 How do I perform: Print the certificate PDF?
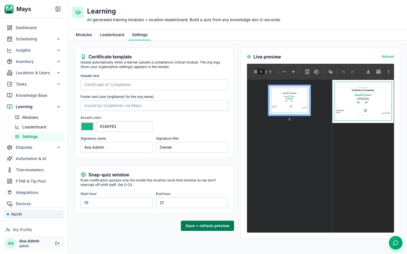click(x=379, y=72)
